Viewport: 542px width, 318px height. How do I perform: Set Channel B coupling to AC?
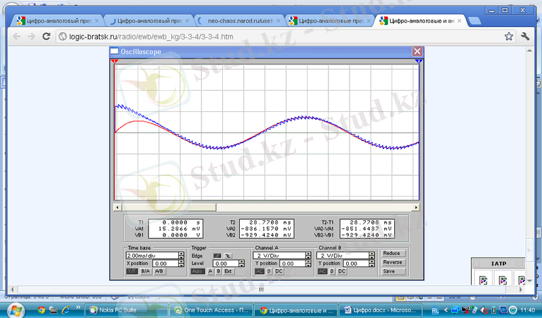click(x=323, y=271)
